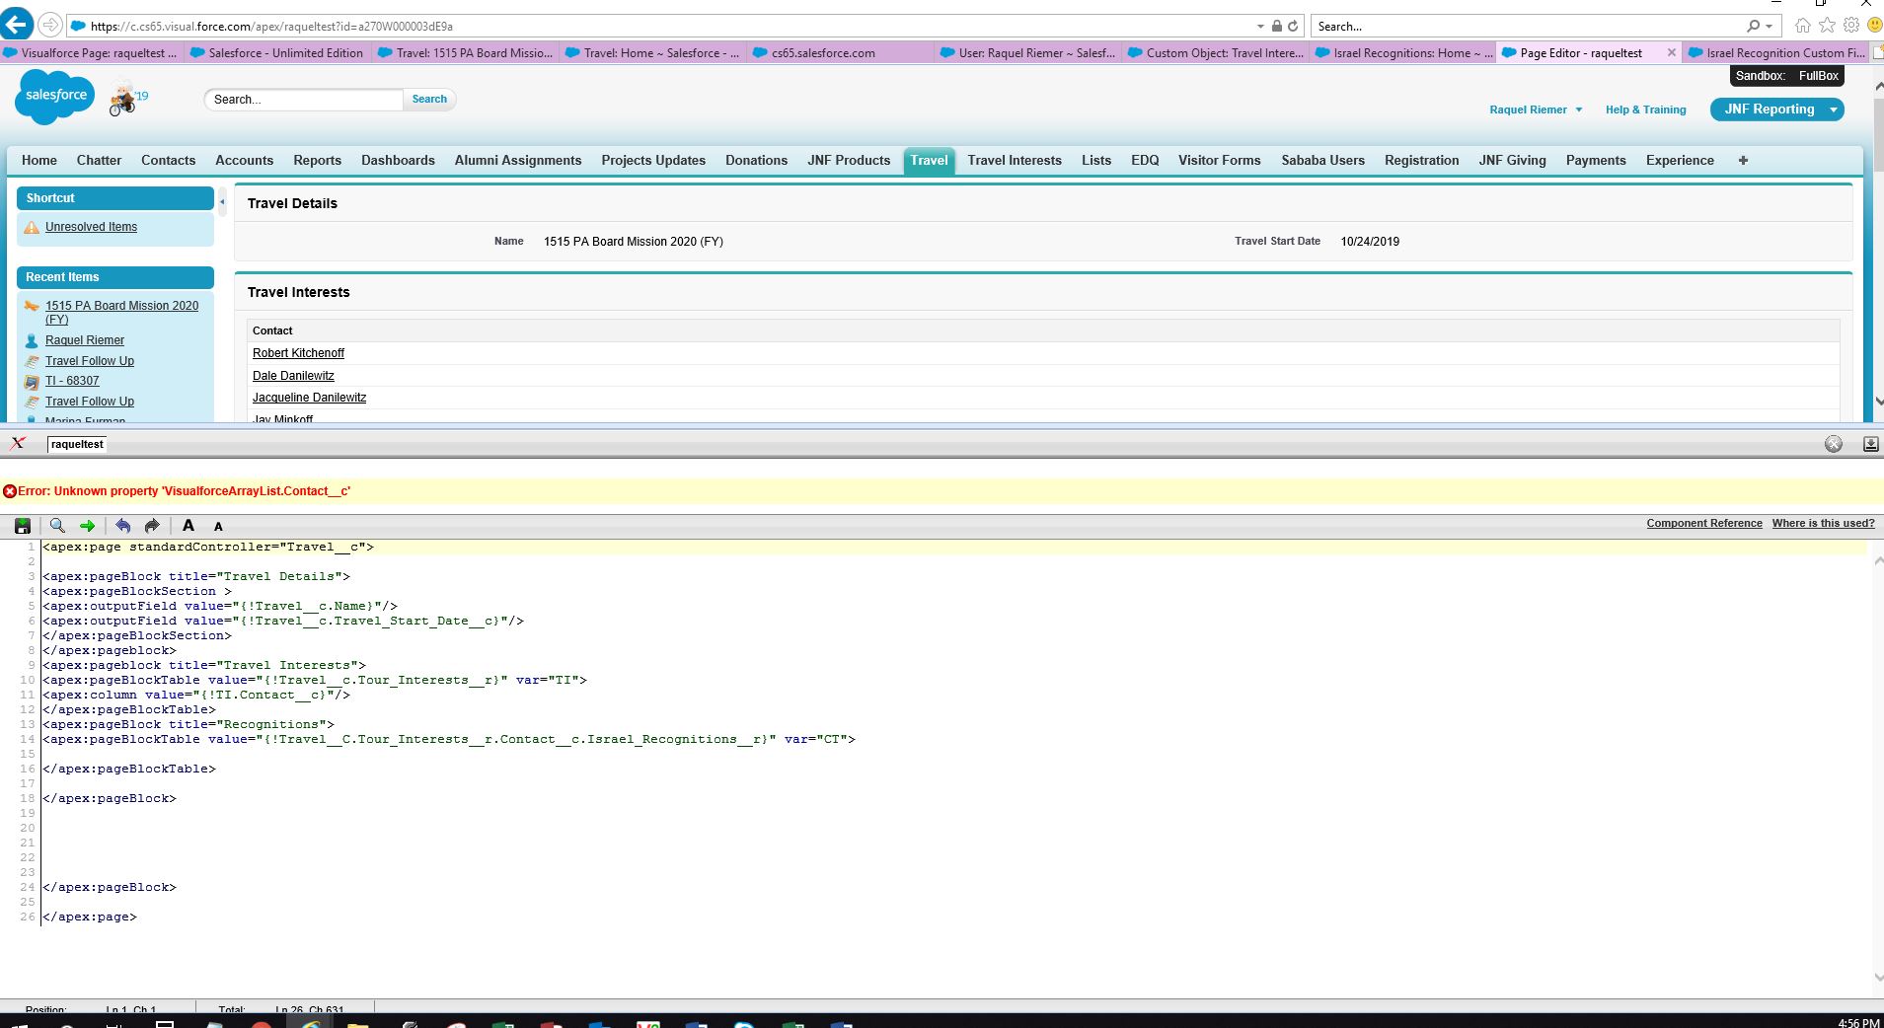
Task: Open Dale Danilewitz contact link
Action: (293, 376)
